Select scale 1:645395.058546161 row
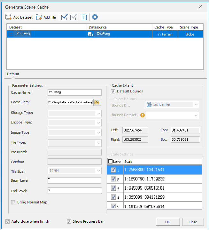The image size is (209, 230). [x=154, y=188]
